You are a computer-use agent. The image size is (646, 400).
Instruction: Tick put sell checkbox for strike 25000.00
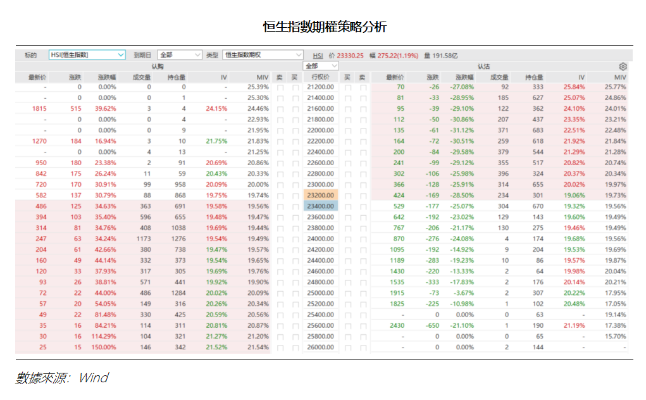363,293
